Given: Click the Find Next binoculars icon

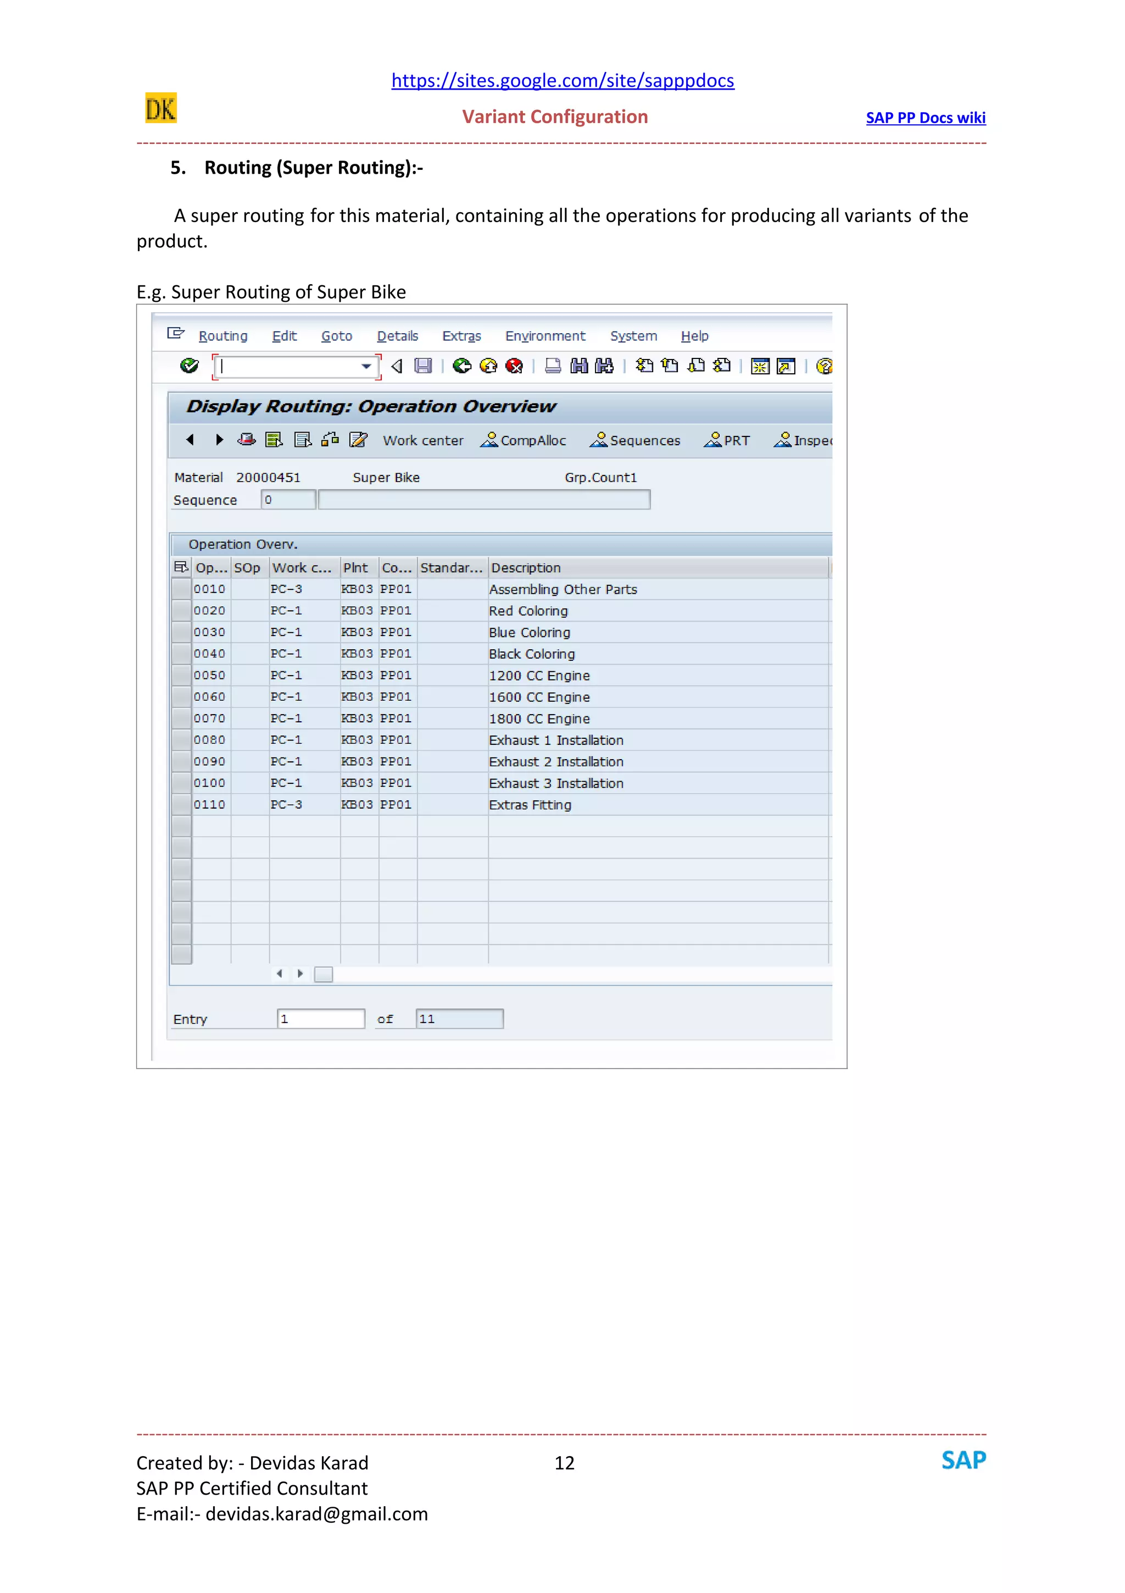Looking at the screenshot, I should 604,366.
